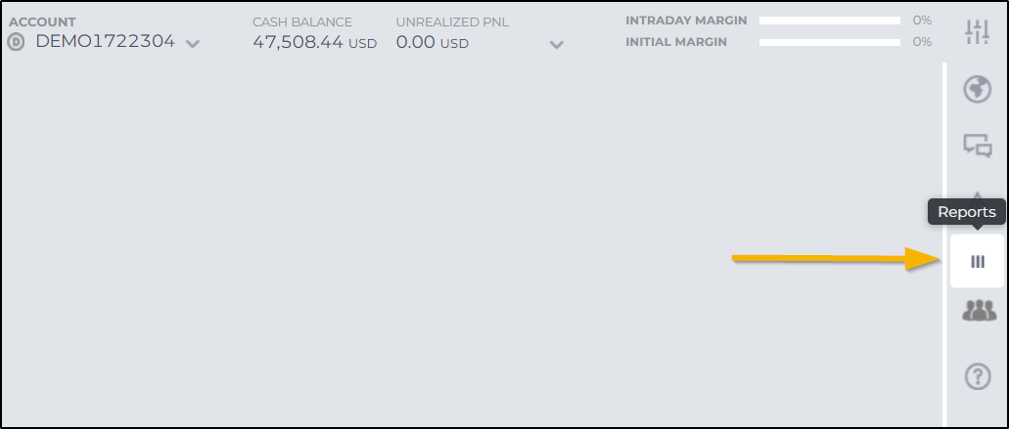Click the vertical sidebar divider bar
1009x429 pixels.
(944, 244)
